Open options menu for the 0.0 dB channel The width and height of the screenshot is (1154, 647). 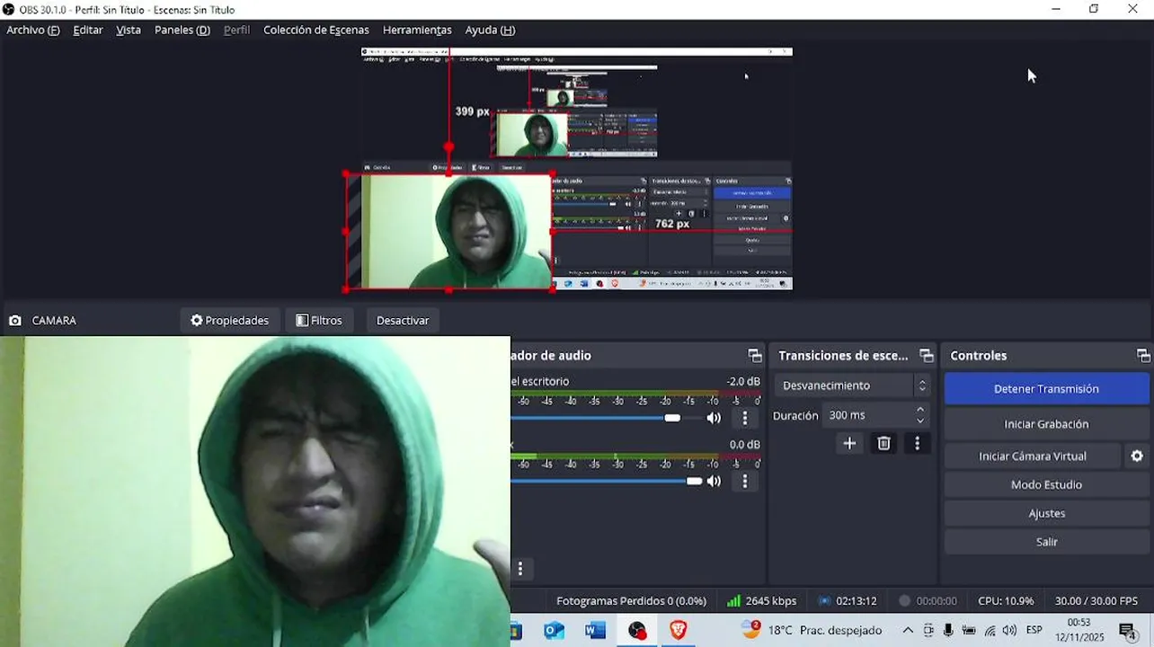pos(744,481)
